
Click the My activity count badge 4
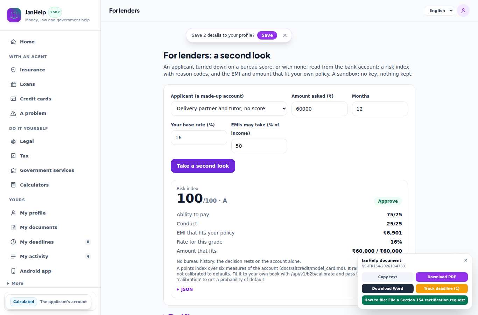pos(88,256)
